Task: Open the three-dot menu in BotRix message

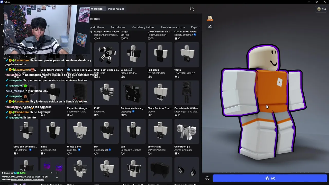Action: tap(57, 173)
